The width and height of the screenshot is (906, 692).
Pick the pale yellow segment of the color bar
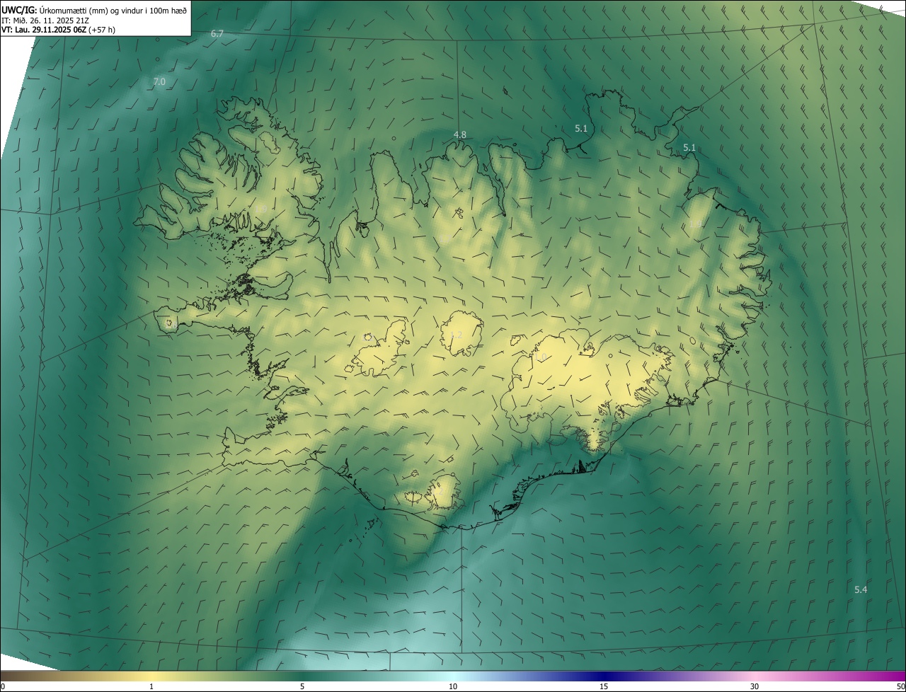(x=151, y=676)
